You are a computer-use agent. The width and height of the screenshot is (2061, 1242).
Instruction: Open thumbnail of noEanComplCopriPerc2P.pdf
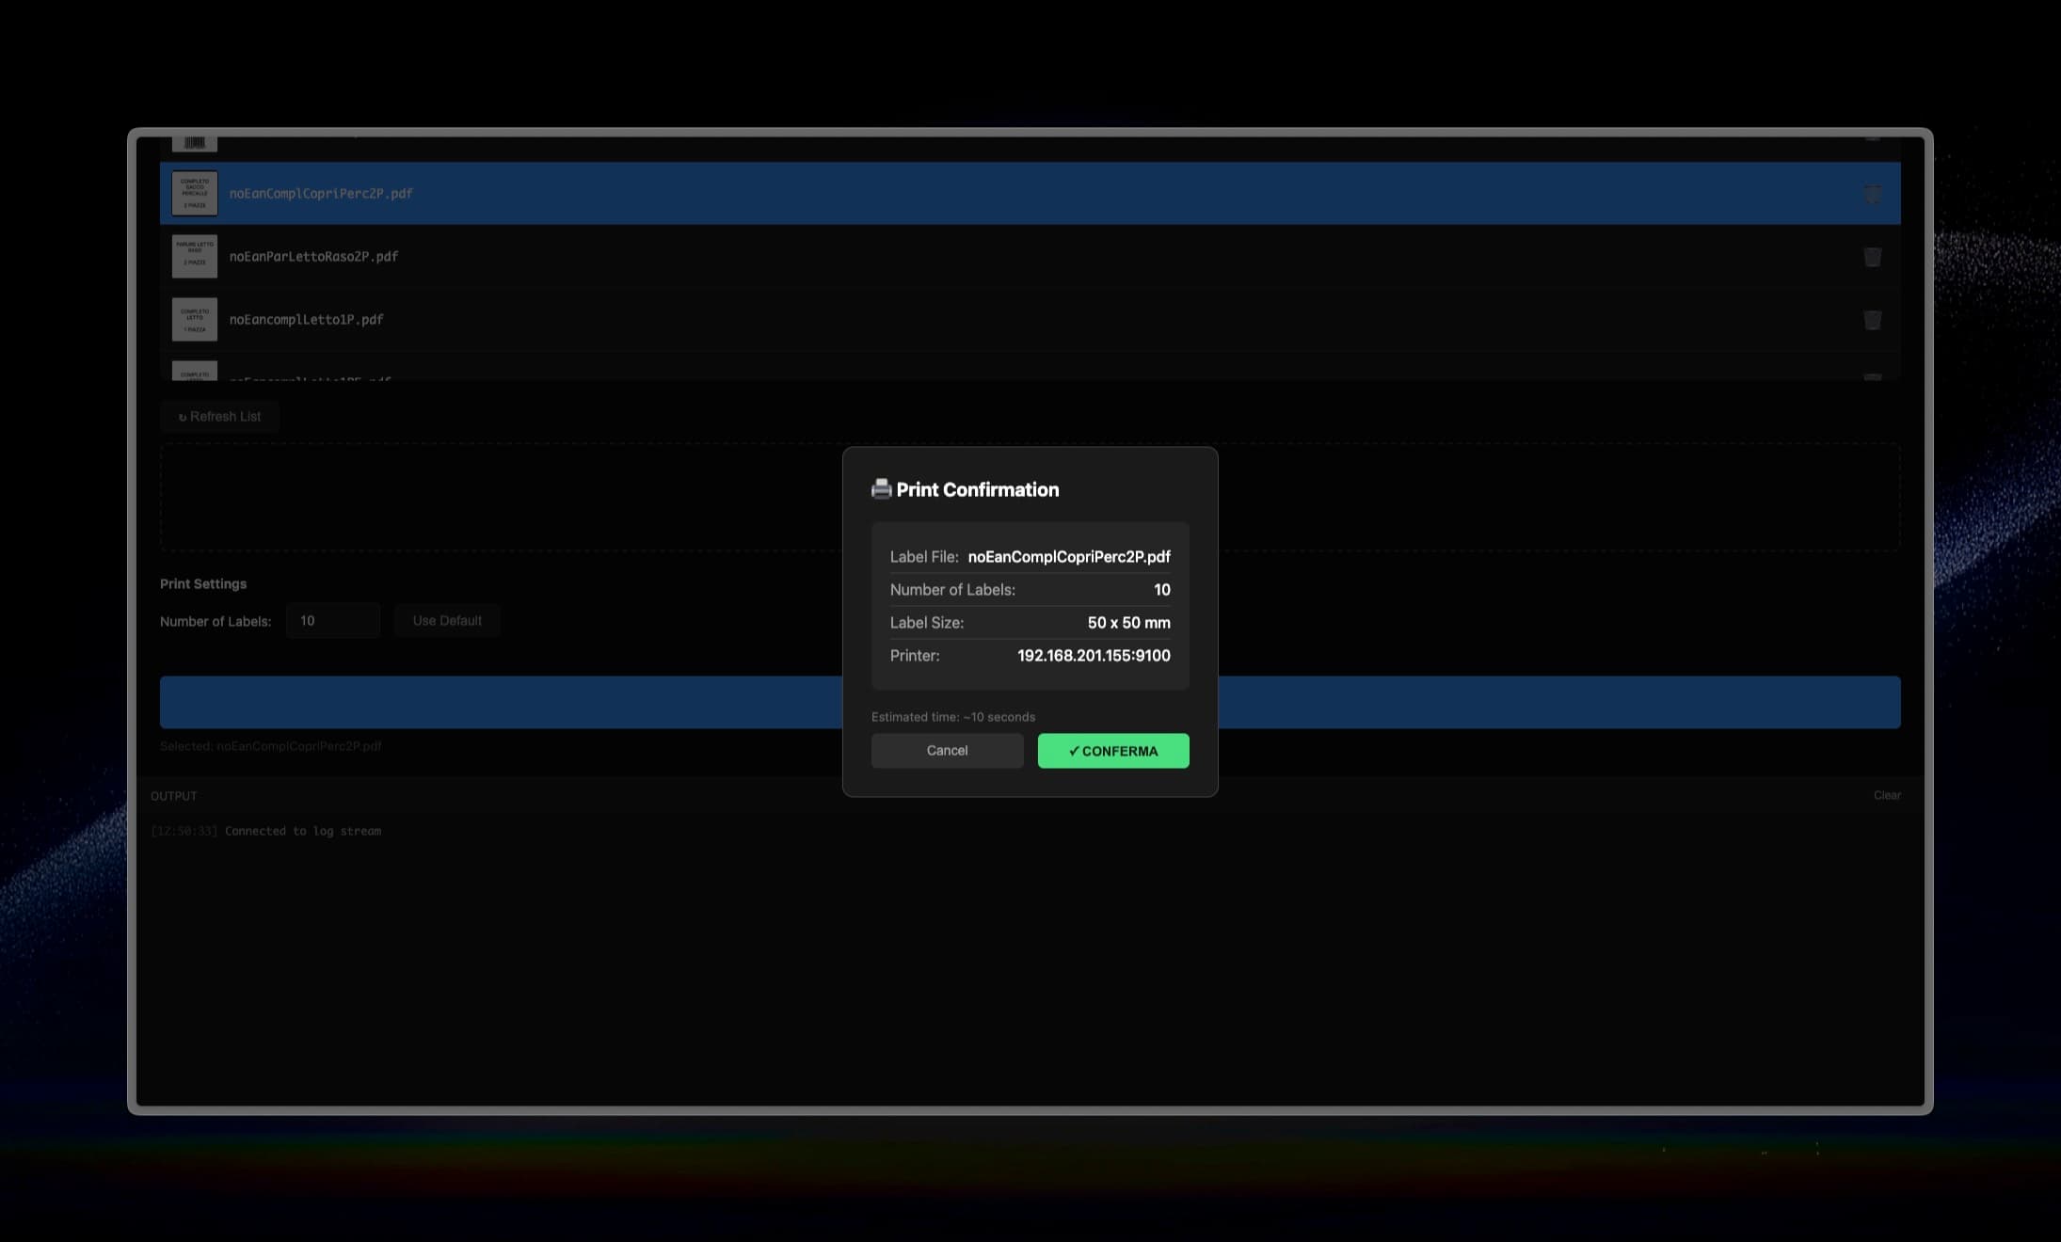pos(195,193)
